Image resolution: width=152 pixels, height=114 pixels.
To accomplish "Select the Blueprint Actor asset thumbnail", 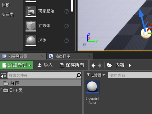I will click(x=93, y=87).
